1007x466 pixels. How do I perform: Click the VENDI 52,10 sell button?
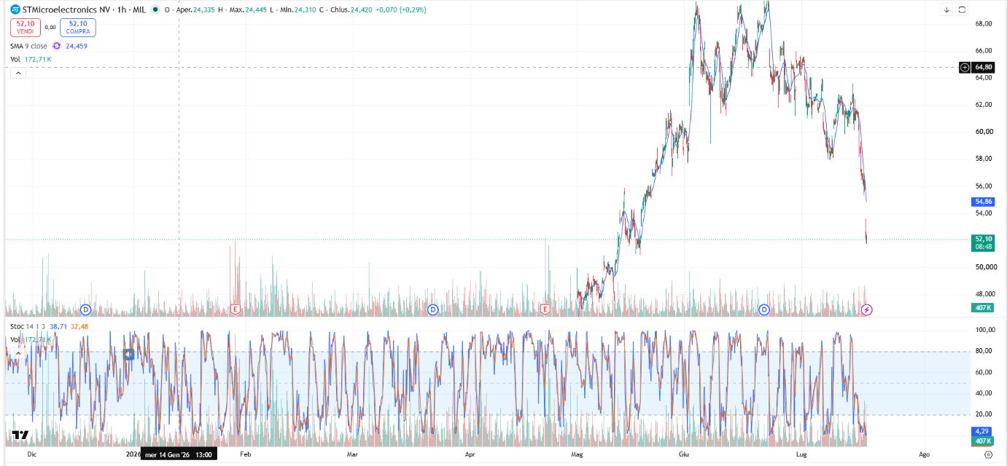pyautogui.click(x=26, y=28)
